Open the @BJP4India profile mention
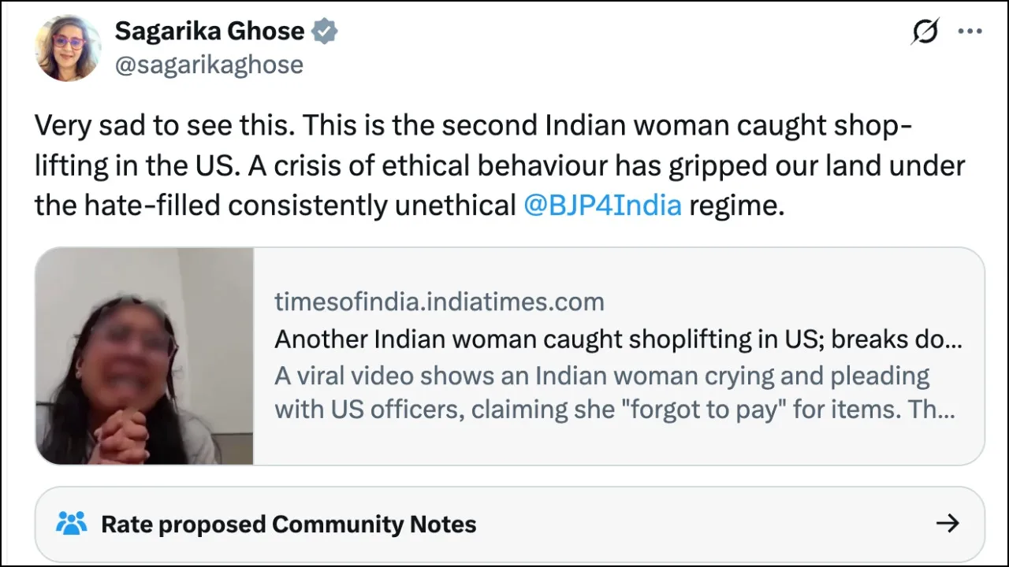The height and width of the screenshot is (567, 1009). point(602,205)
